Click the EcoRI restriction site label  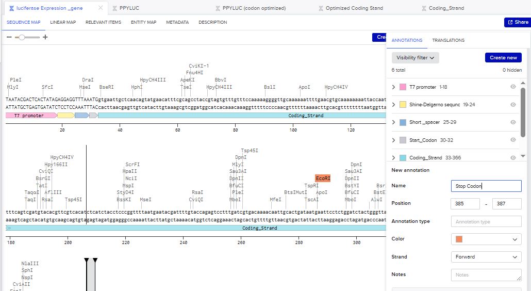pyautogui.click(x=323, y=178)
